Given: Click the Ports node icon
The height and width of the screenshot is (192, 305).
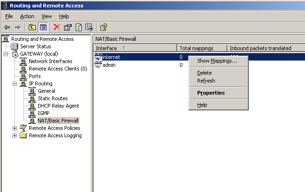Looking at the screenshot, I should (x=23, y=76).
